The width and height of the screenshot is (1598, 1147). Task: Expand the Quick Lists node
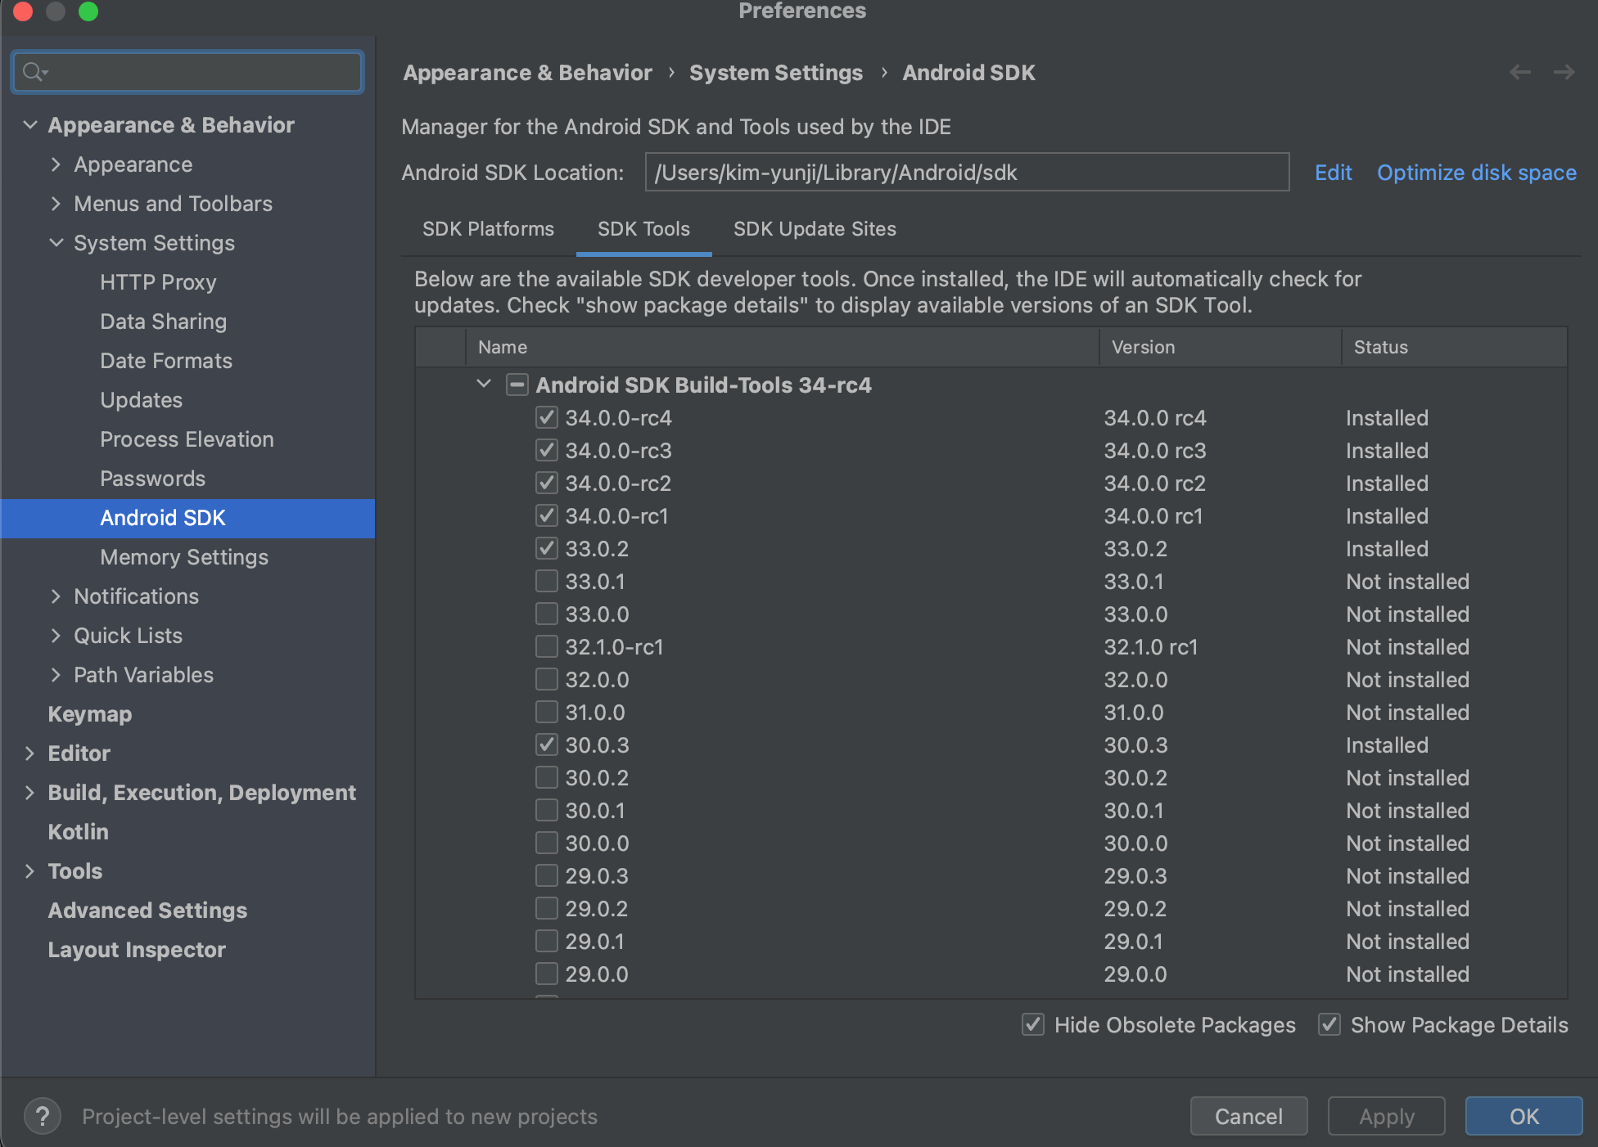click(x=56, y=636)
